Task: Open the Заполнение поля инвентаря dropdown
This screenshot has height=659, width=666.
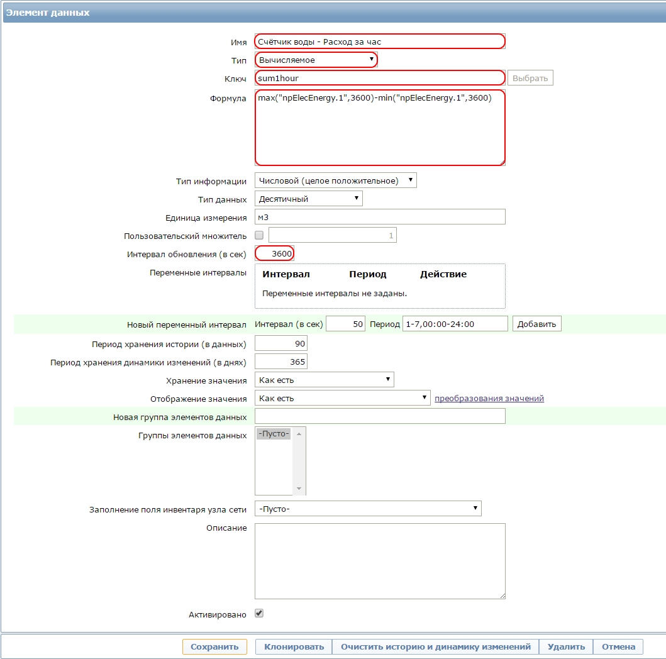Action: [x=368, y=509]
